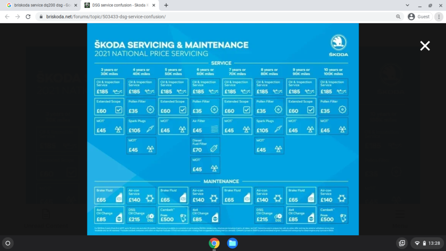Click the 7 years Brake Fluid £65 icon
The image size is (446, 251).
point(247,198)
